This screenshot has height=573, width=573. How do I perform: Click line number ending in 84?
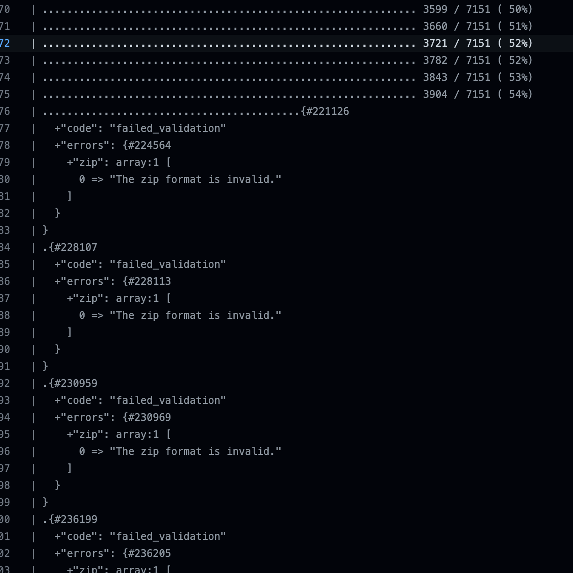pyautogui.click(x=5, y=247)
